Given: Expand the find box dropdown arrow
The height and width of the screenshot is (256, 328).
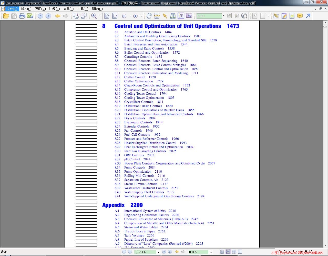Looking at the screenshot, I should (x=224, y=16).
